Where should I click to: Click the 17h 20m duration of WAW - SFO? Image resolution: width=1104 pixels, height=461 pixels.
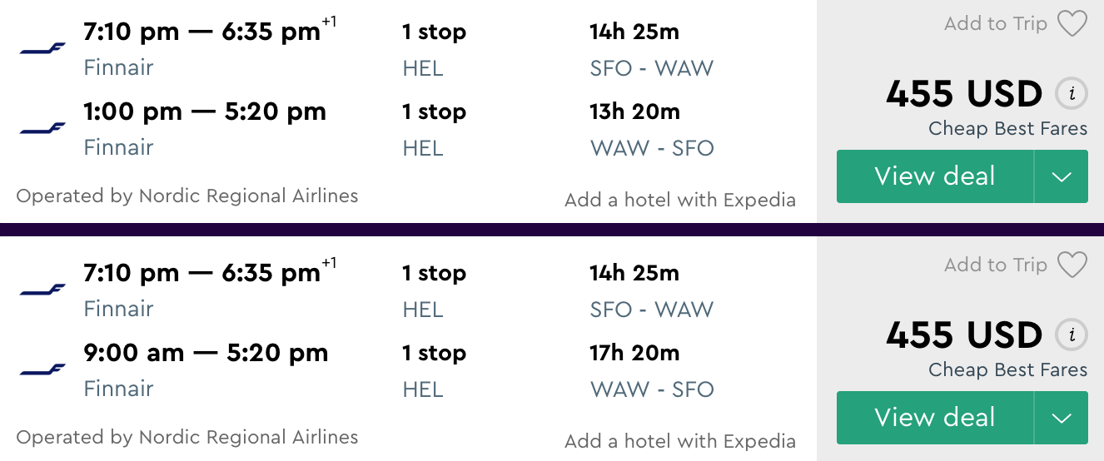point(634,354)
